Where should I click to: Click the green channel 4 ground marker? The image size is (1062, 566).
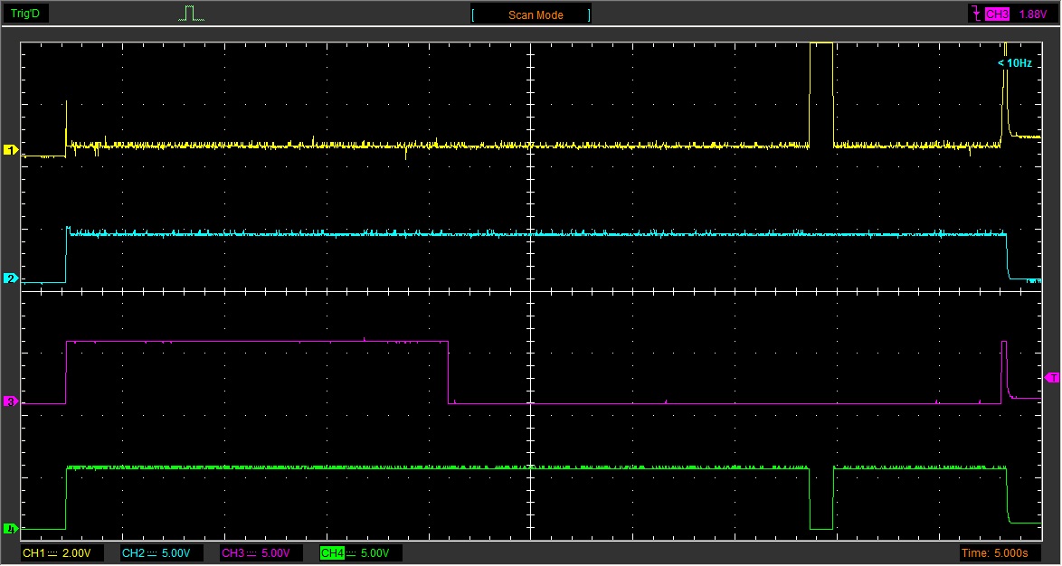11,529
